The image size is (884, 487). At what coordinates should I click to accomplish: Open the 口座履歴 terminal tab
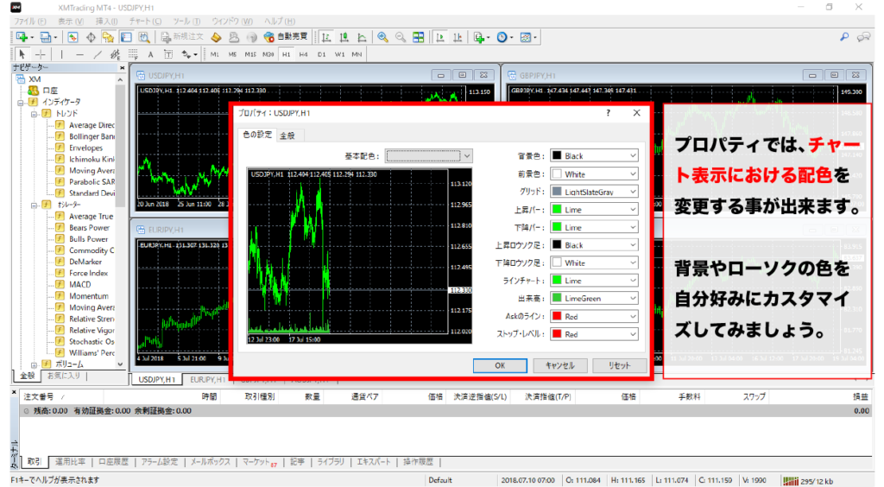click(x=113, y=462)
